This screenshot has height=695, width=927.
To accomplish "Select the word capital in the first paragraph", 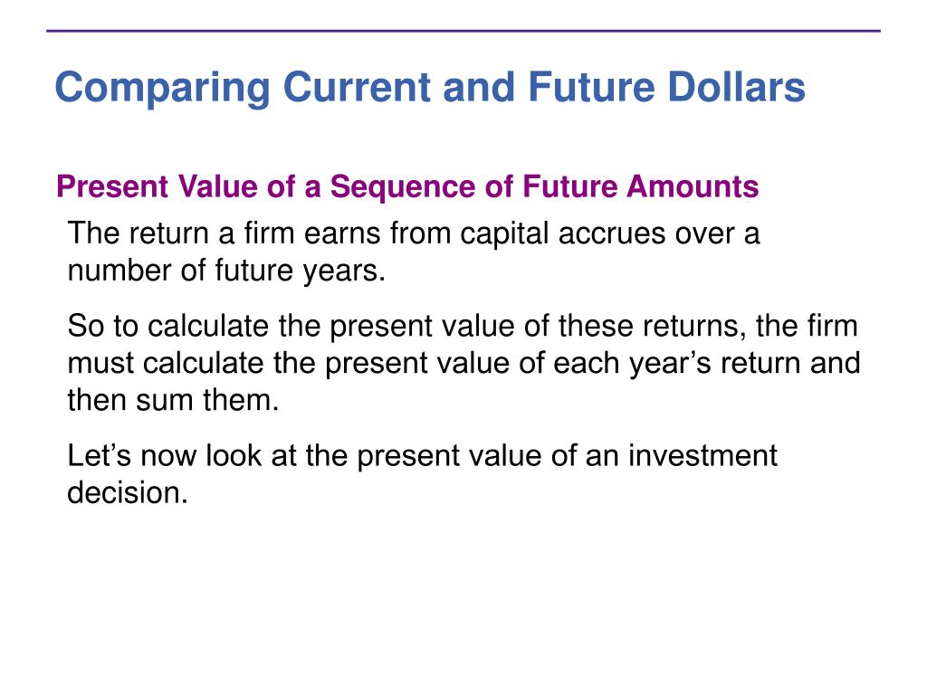I will pyautogui.click(x=505, y=234).
